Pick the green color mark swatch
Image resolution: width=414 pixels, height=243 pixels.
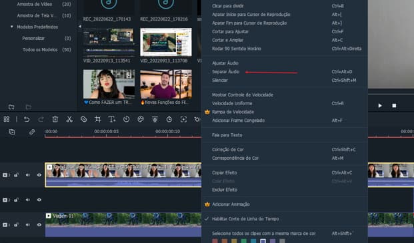click(x=244, y=241)
